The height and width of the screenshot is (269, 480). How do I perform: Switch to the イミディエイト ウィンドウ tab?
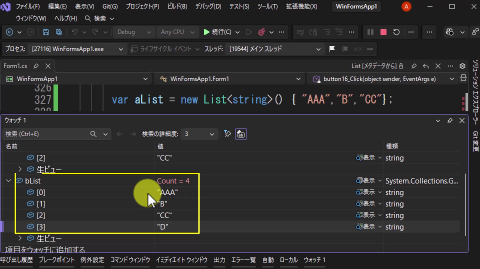(x=182, y=260)
